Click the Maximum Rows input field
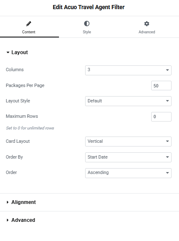The image size is (179, 241). click(x=161, y=117)
